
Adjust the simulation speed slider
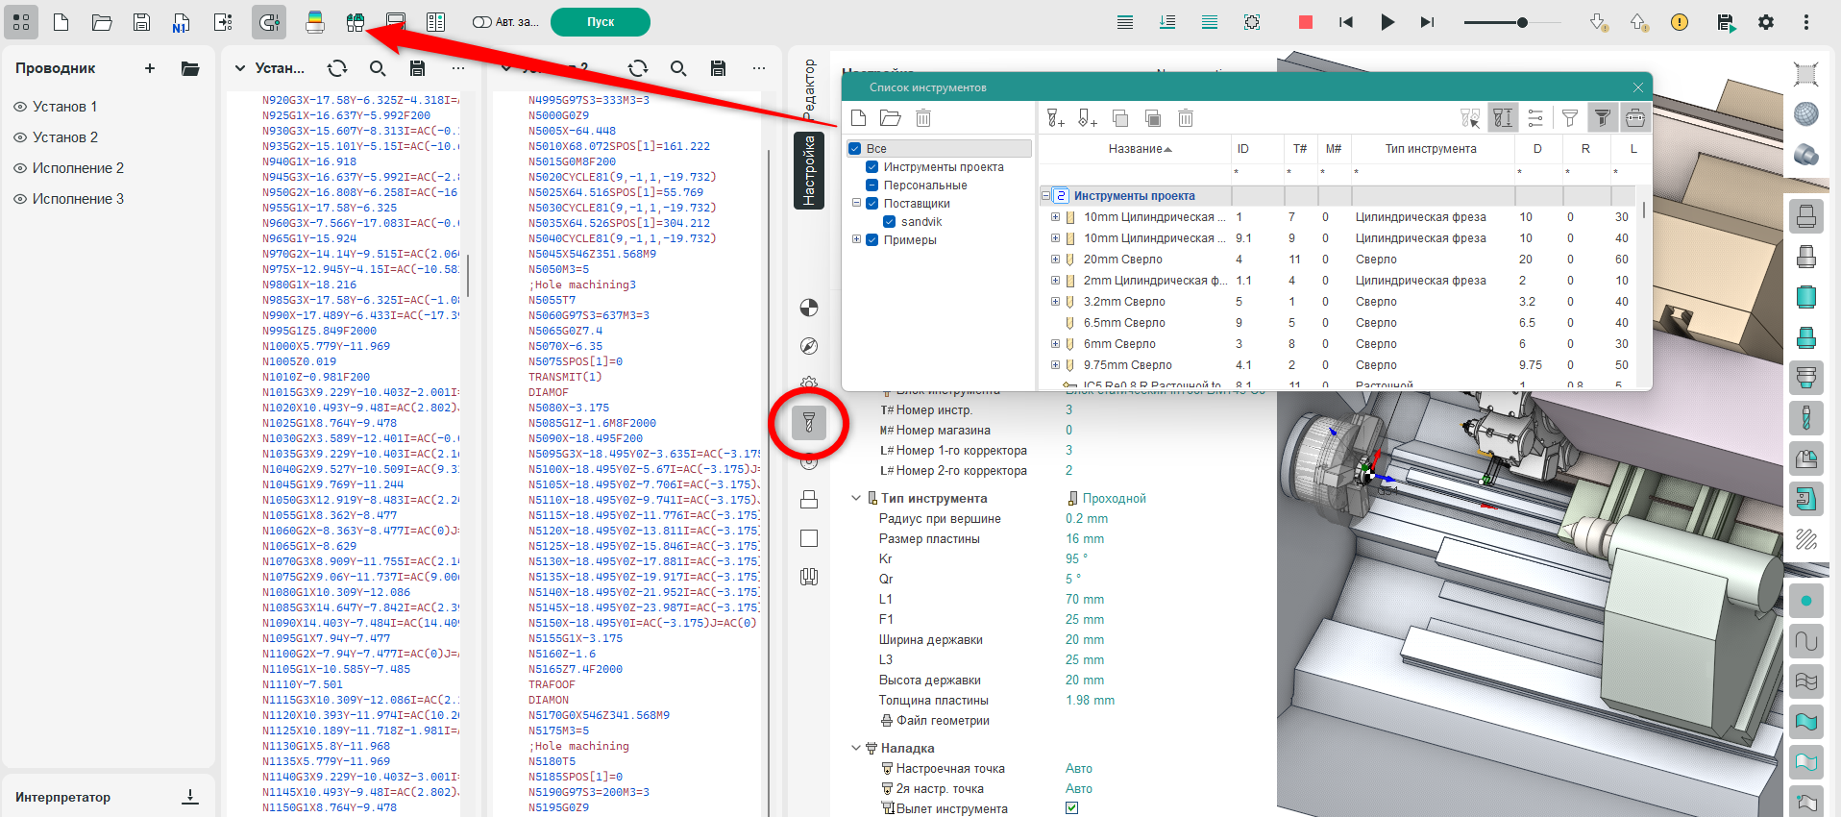point(1522,22)
